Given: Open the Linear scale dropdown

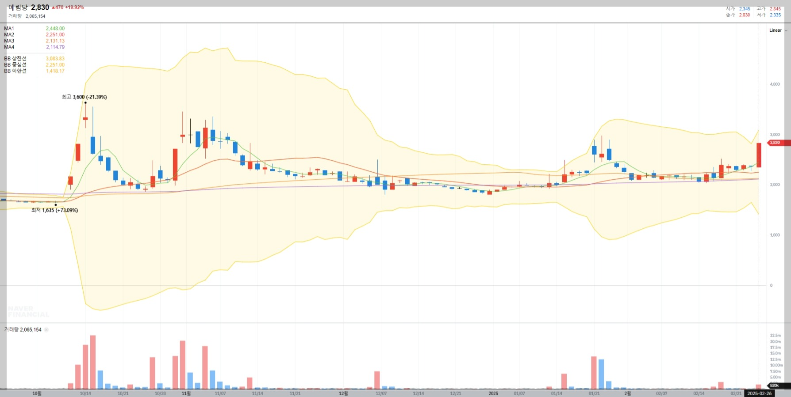Looking at the screenshot, I should click(x=778, y=30).
